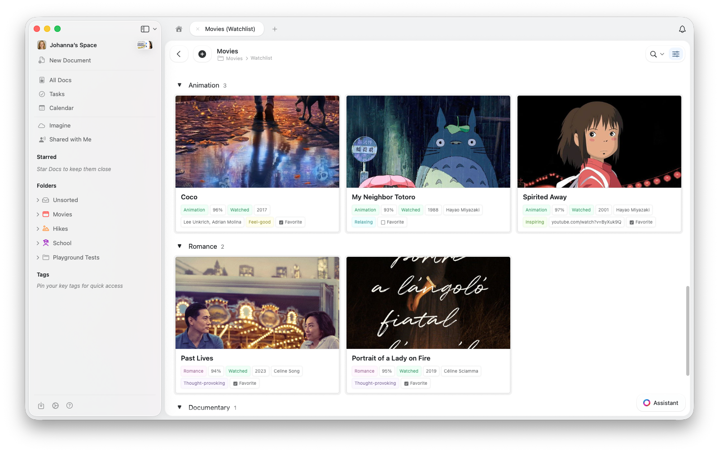Open the import icon at sidebar bottom

41,405
